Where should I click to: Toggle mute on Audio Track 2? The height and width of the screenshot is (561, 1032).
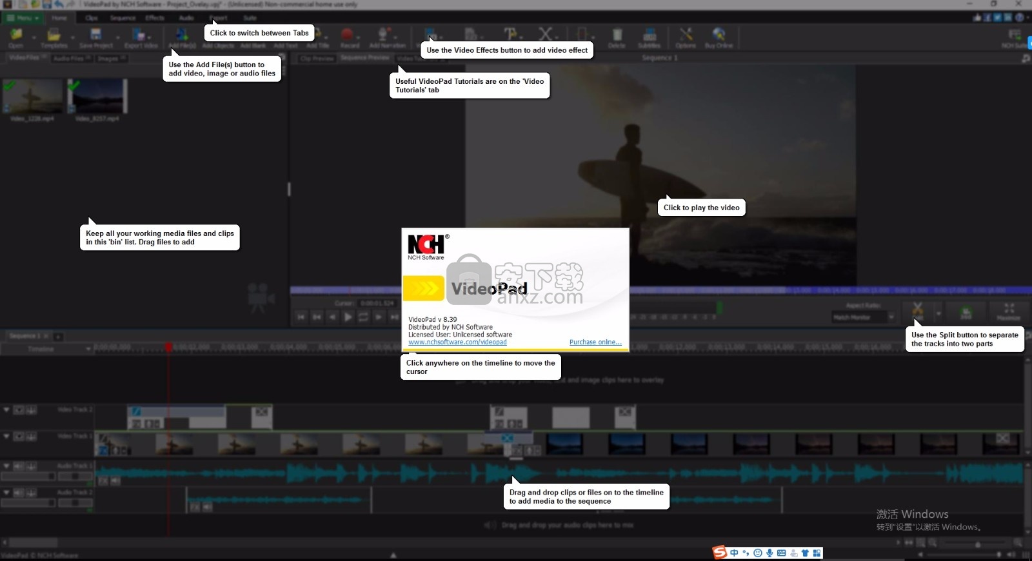coord(19,493)
